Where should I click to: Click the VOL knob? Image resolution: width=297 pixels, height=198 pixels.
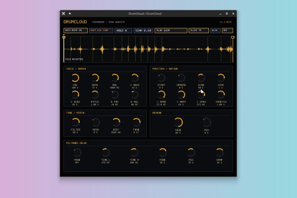[x=75, y=78]
